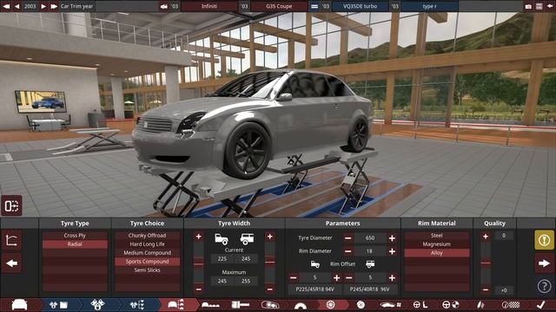This screenshot has height=312, width=556.
Task: Click the checkmark finish icon
Action: pyautogui.click(x=540, y=304)
